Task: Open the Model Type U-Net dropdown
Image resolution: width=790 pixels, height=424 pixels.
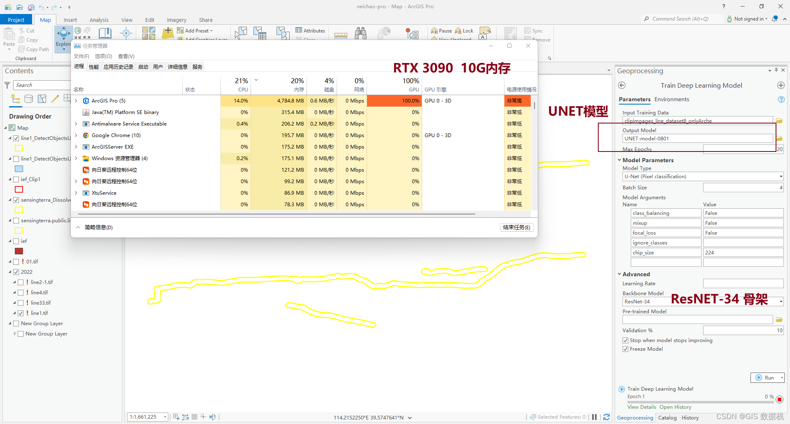Action: (x=780, y=176)
